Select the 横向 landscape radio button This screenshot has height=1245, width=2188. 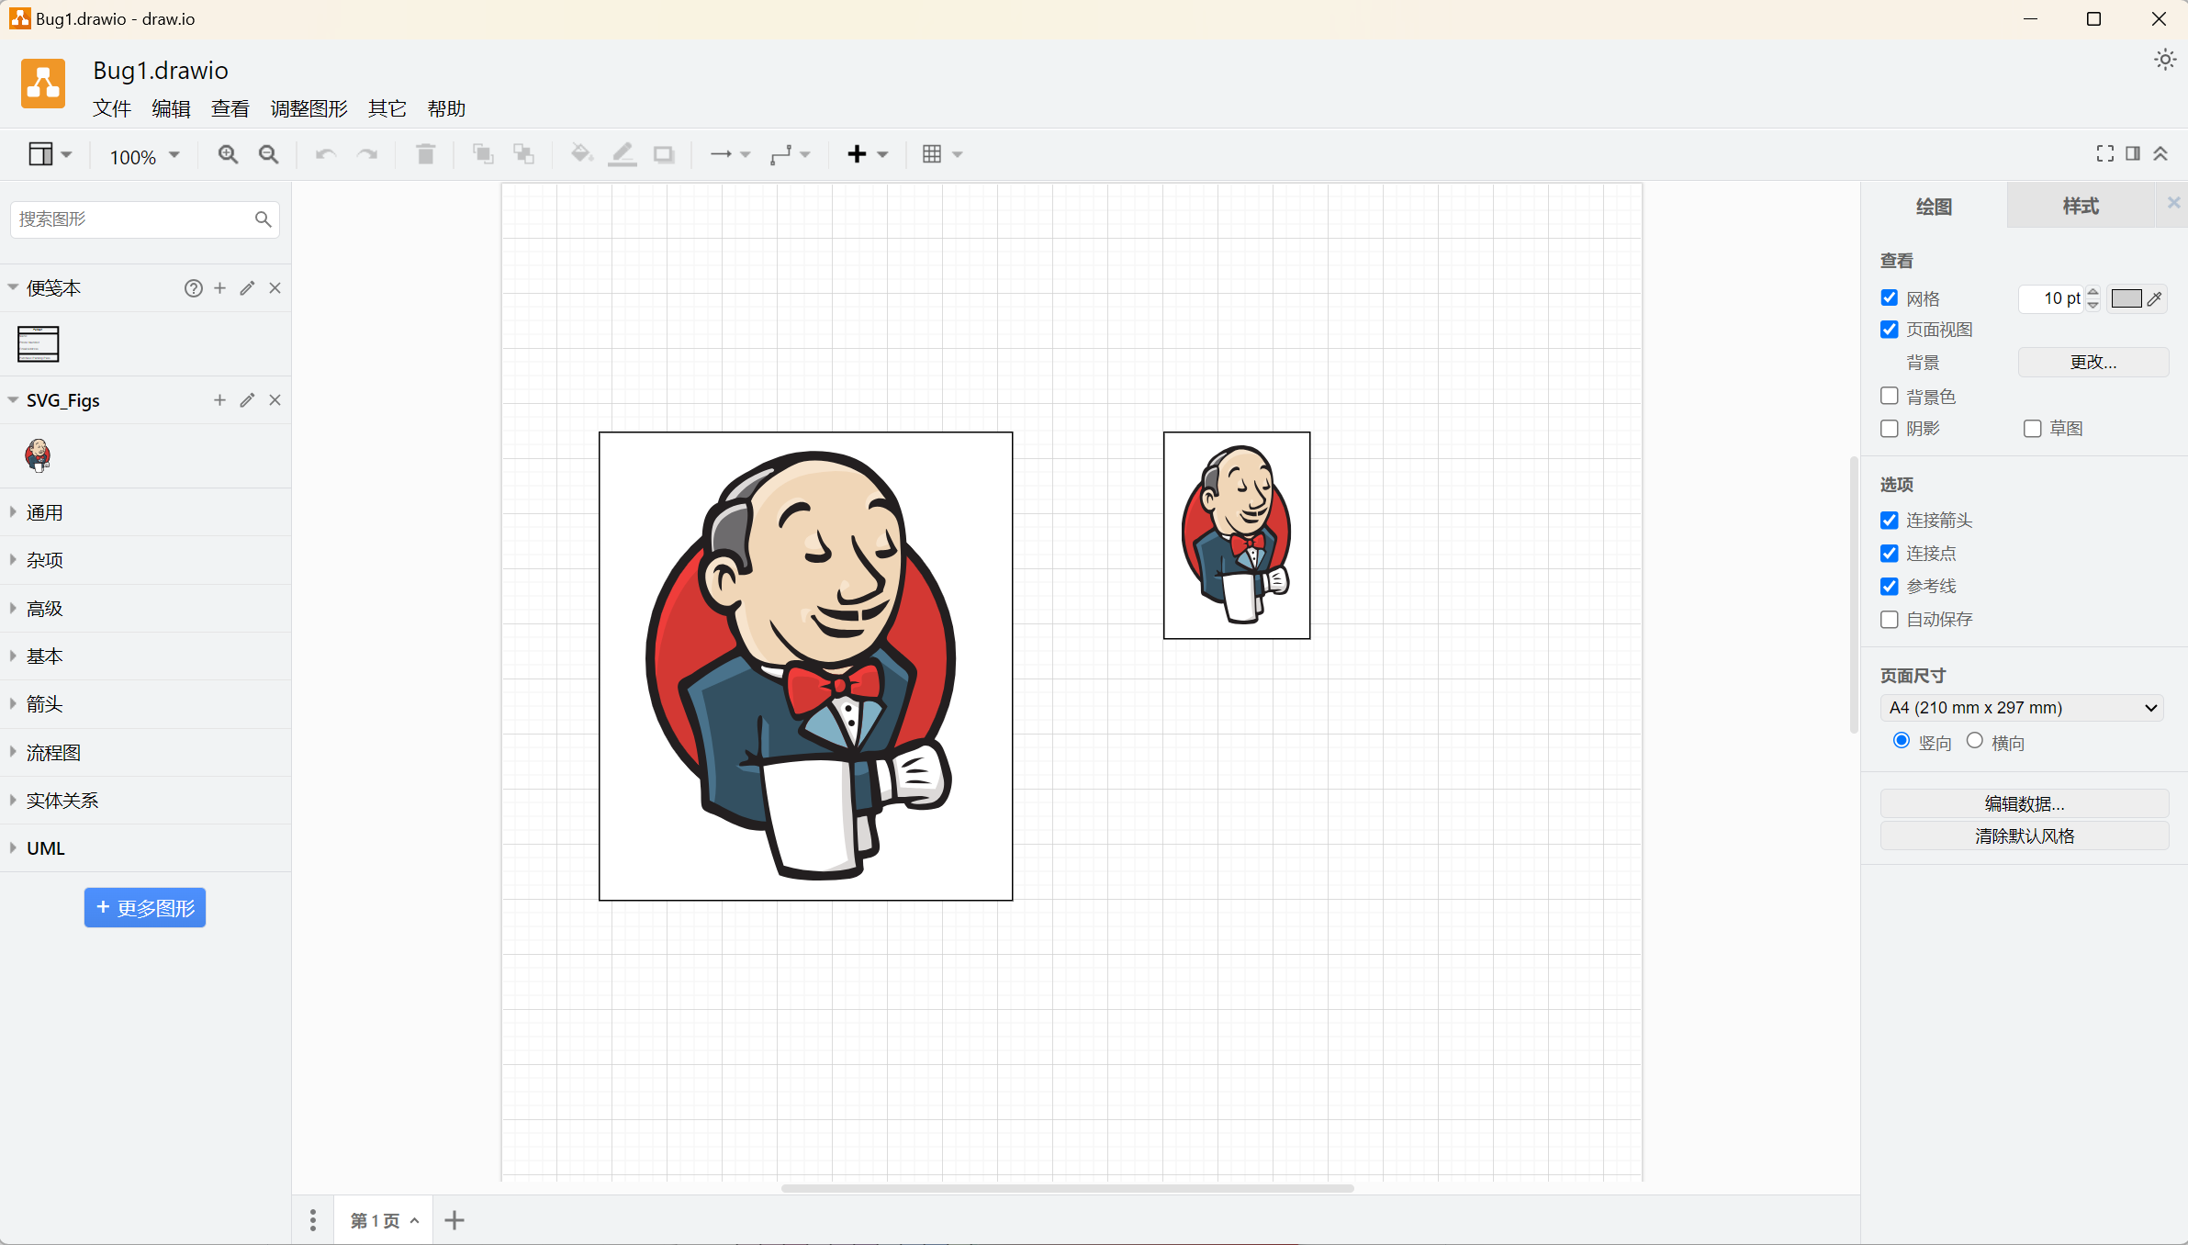(1975, 741)
